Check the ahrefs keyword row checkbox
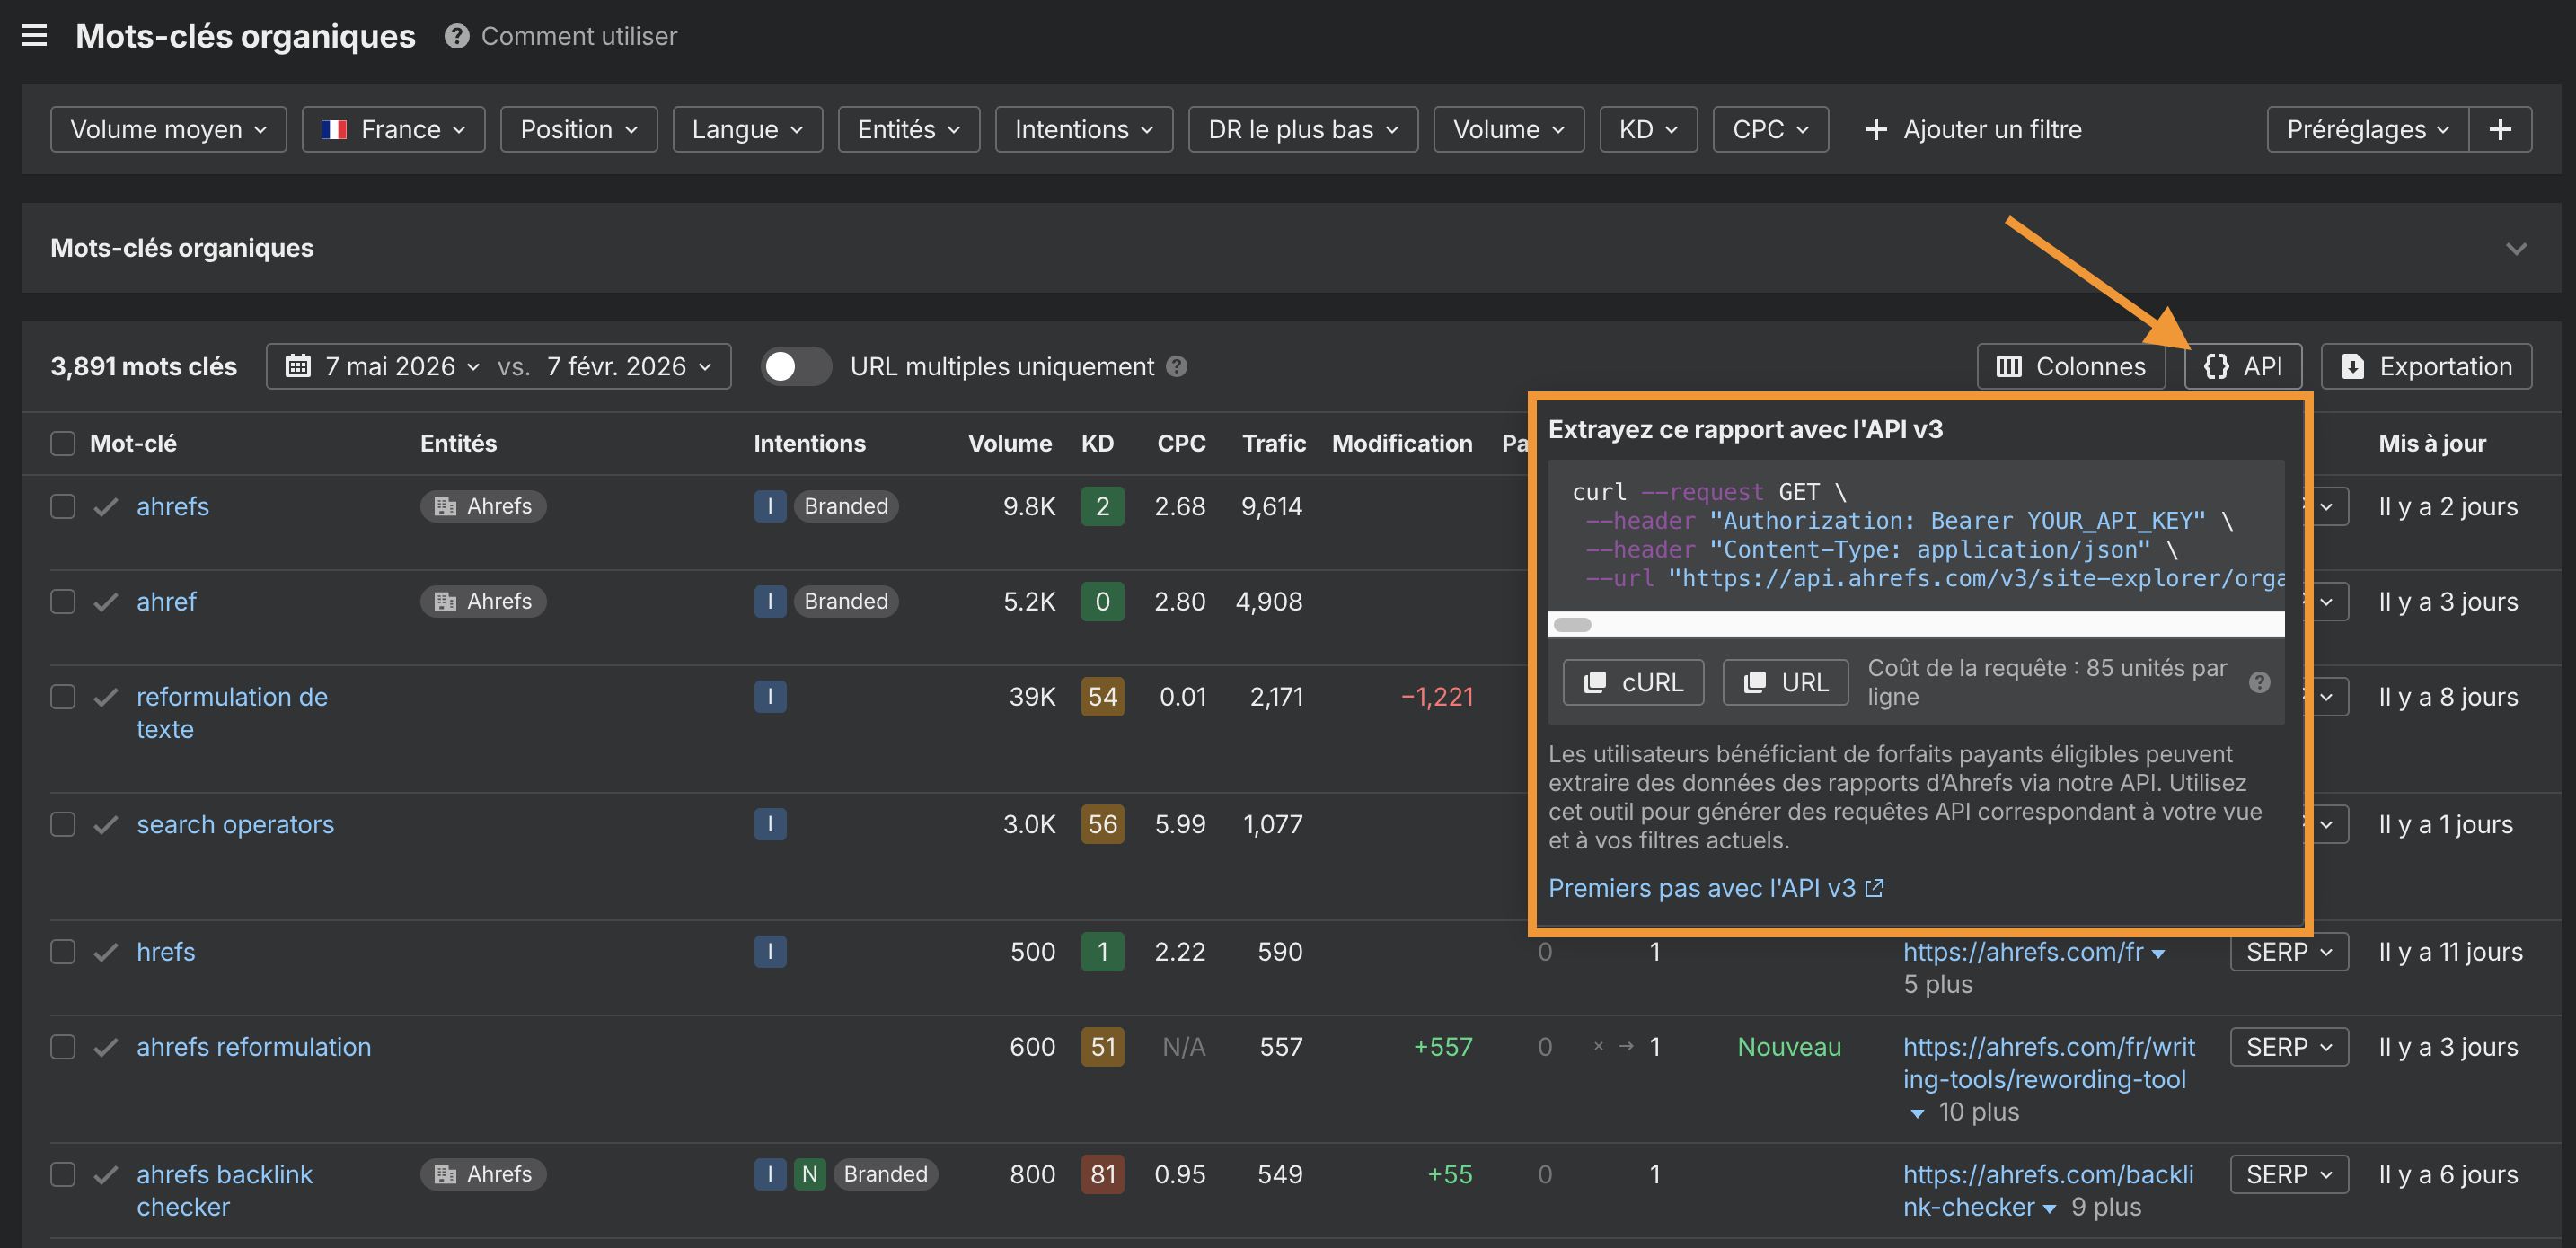Viewport: 2576px width, 1248px height. [63, 506]
